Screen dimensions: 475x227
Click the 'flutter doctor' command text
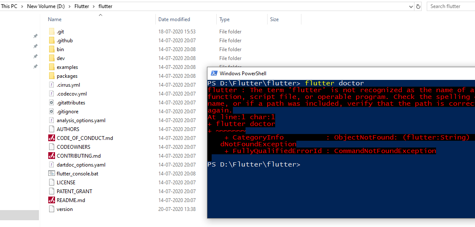334,83
